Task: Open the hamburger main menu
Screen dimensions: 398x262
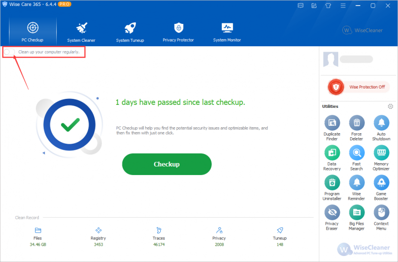Action: [343, 5]
